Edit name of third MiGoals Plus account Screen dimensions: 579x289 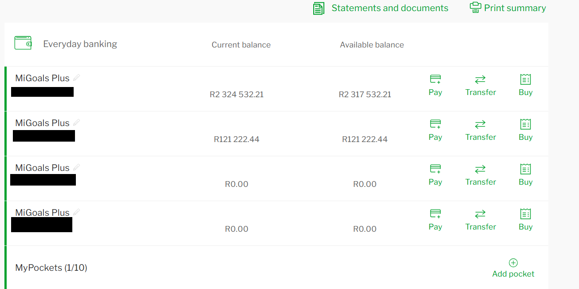[77, 167]
